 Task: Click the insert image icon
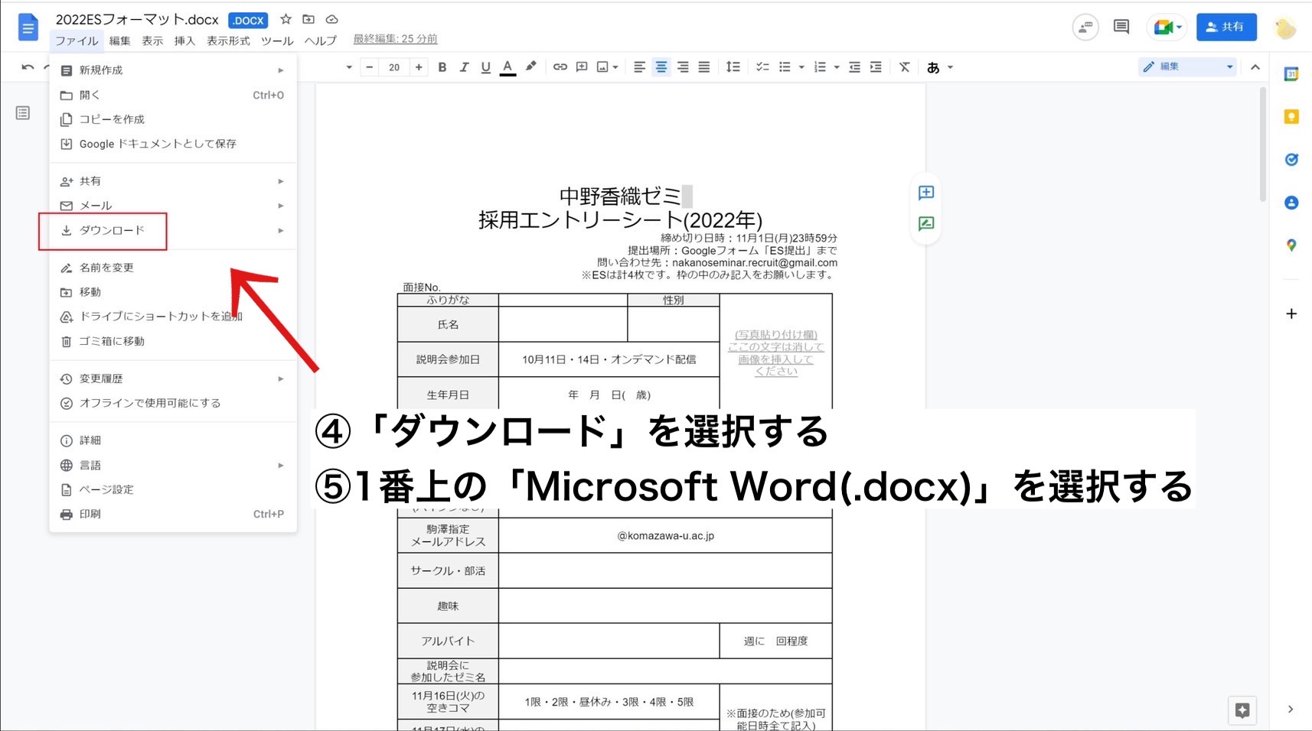point(602,67)
